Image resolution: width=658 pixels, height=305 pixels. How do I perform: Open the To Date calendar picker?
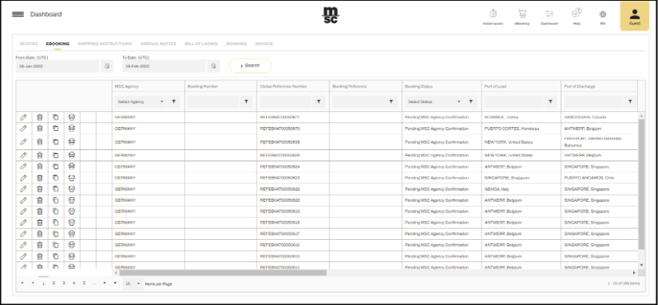pyautogui.click(x=213, y=66)
